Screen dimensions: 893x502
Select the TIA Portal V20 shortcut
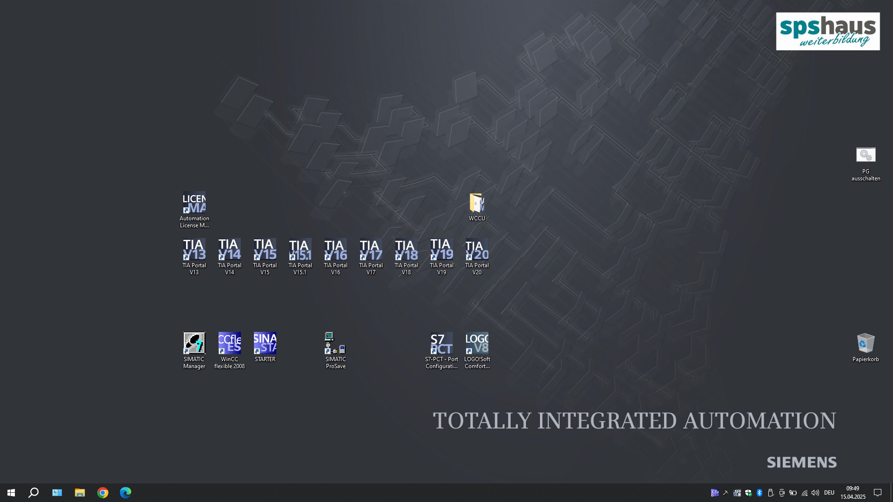(x=477, y=257)
